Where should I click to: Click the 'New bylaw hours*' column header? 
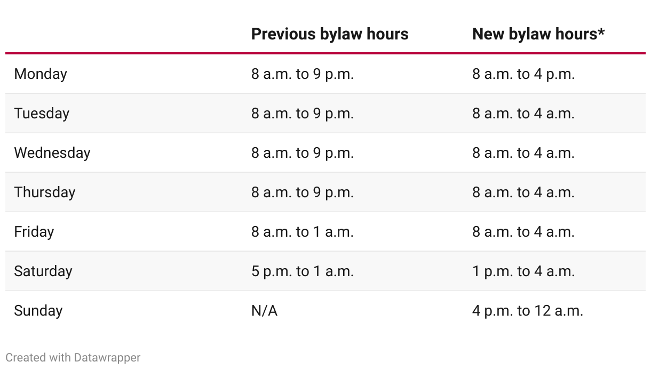[x=538, y=34]
